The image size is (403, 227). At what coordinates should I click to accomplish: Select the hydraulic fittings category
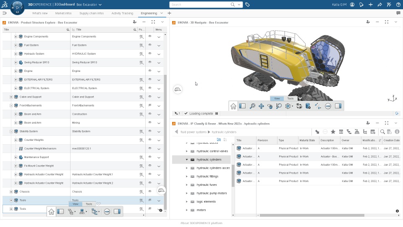coord(207,176)
